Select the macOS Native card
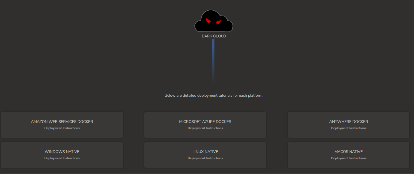Image resolution: width=414 pixels, height=174 pixels. [x=349, y=155]
